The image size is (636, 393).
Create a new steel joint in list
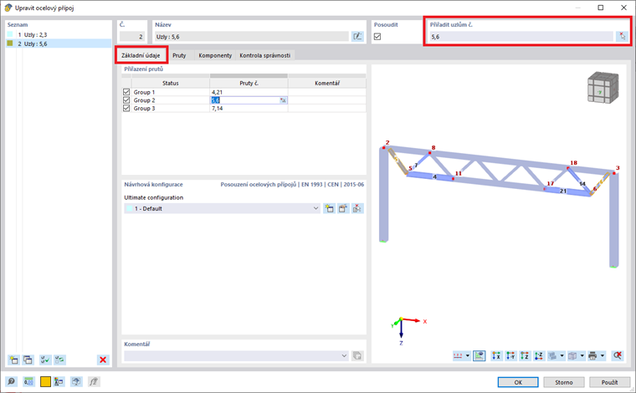point(13,360)
